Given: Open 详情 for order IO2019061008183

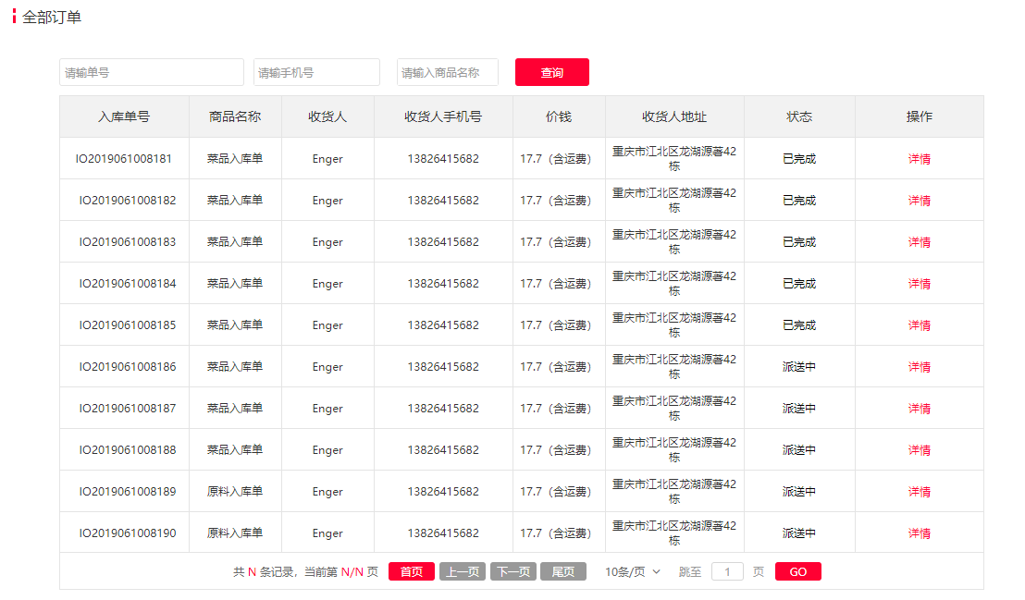Looking at the screenshot, I should (x=919, y=242).
